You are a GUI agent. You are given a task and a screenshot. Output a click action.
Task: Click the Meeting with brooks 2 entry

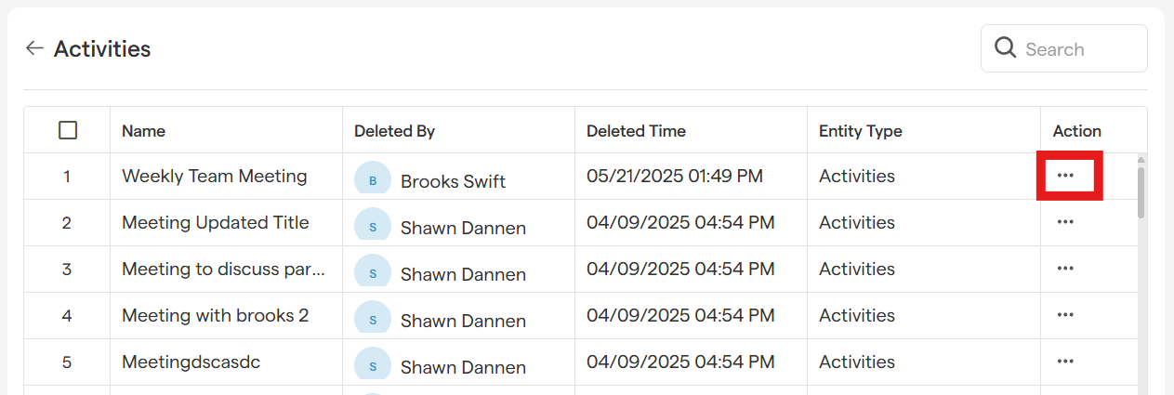click(x=215, y=315)
